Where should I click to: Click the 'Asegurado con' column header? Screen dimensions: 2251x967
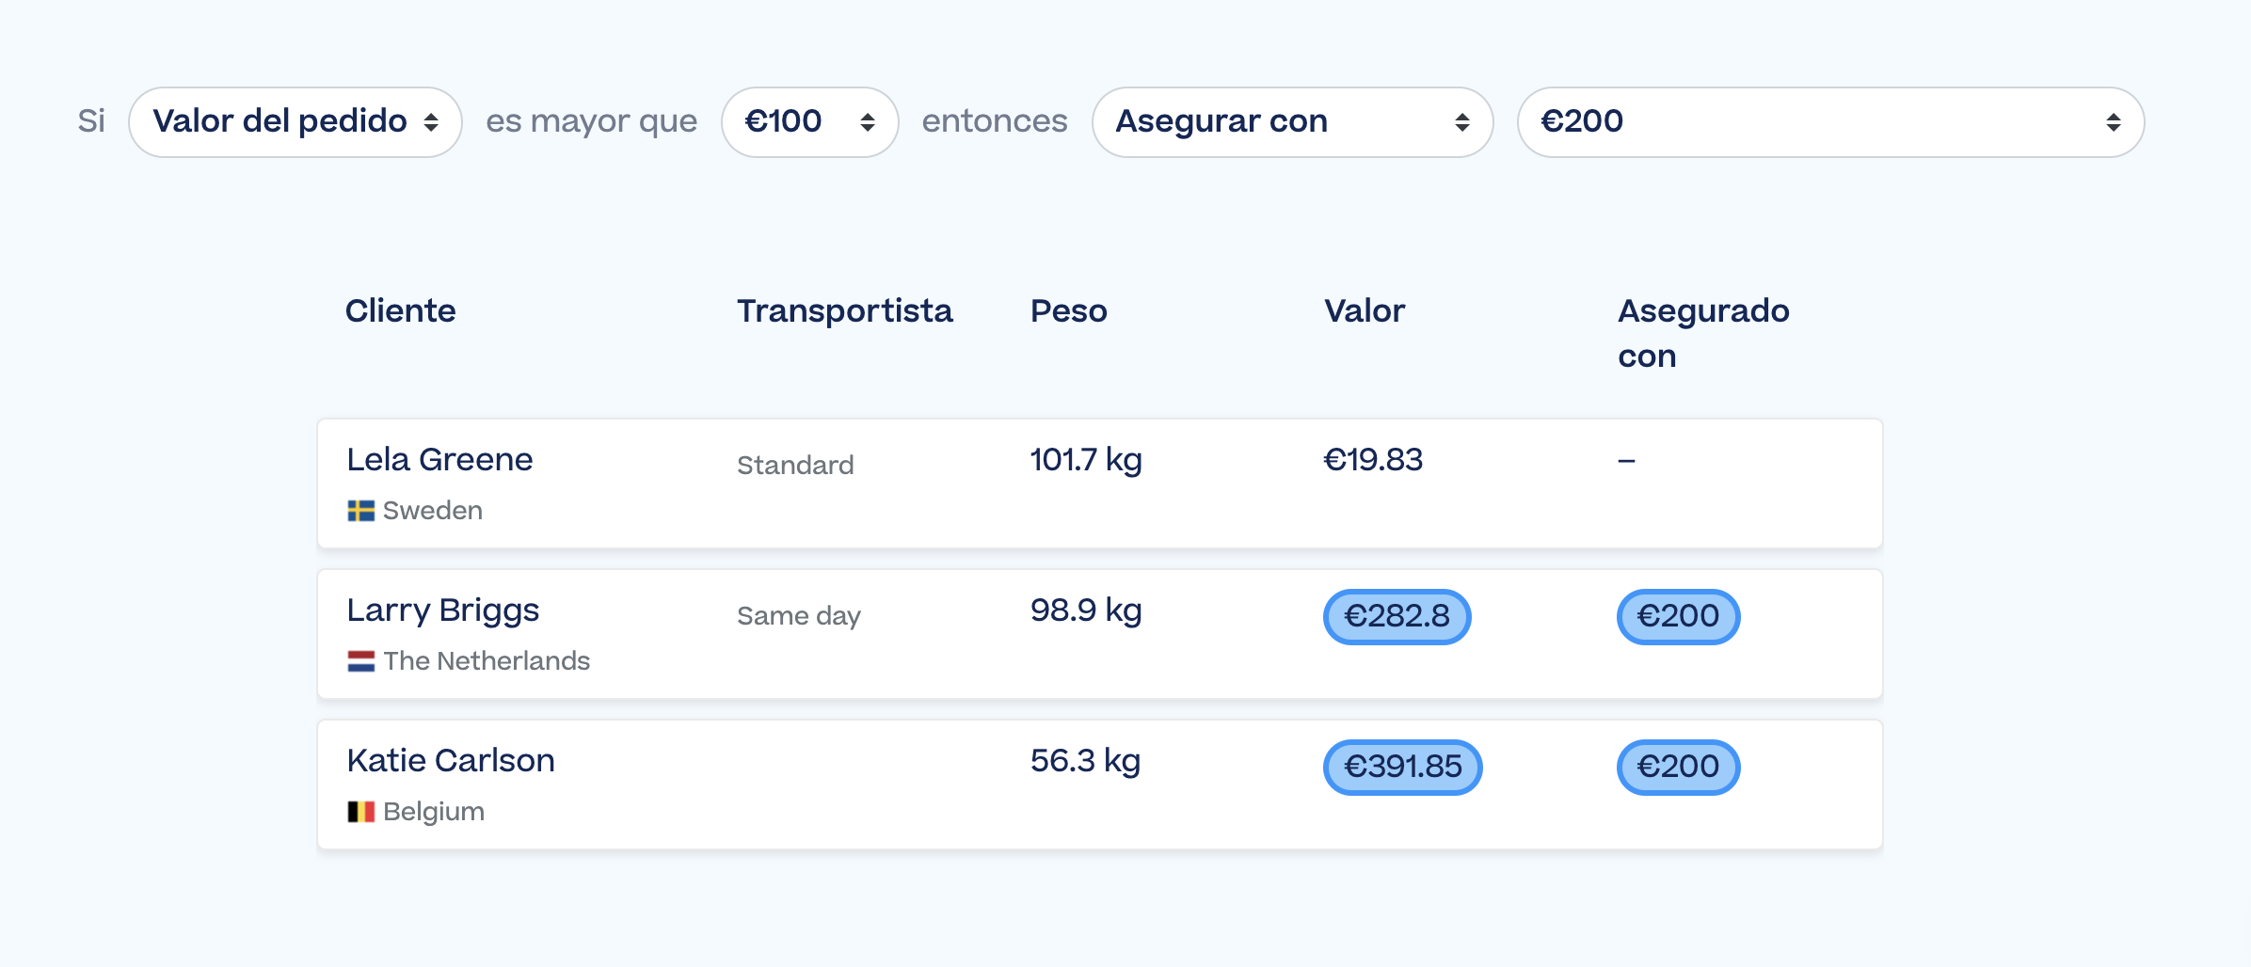pyautogui.click(x=1702, y=333)
